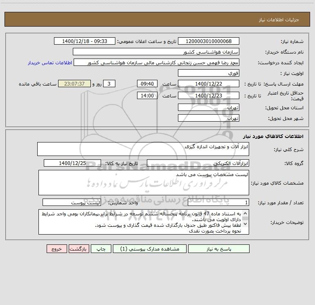This screenshot has width=315, height=305.
Task: Click buyer organization field سازمان هواشناسی کشور
Action: click(x=156, y=52)
